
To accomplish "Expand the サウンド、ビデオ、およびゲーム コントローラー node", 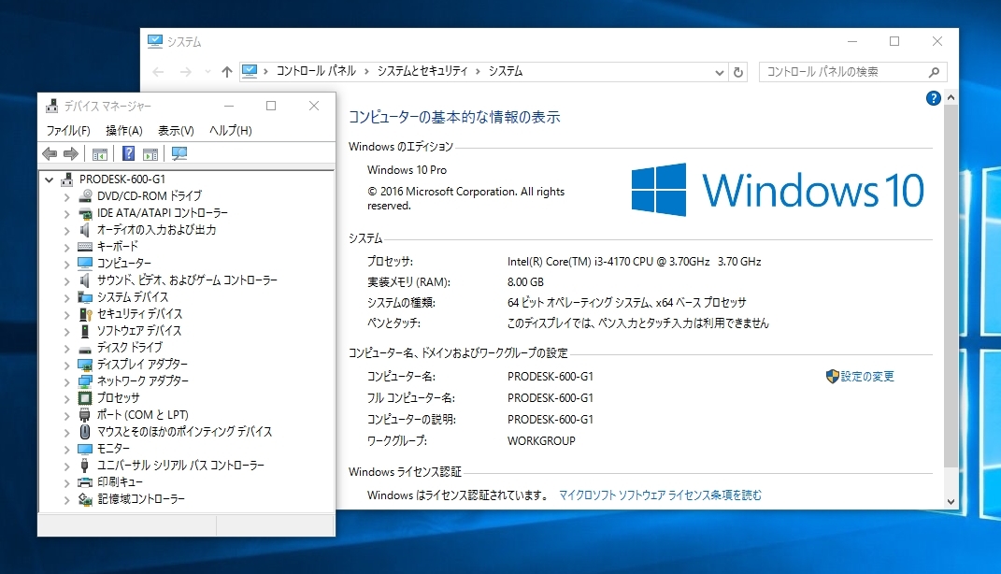I will pyautogui.click(x=67, y=281).
